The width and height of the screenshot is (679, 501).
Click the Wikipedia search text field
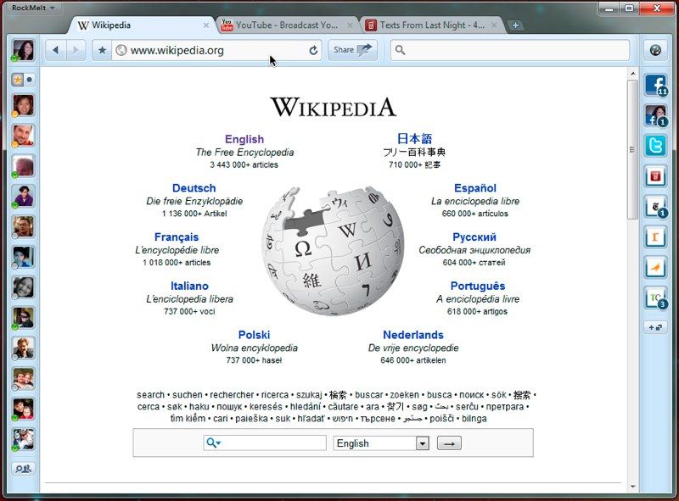tap(265, 443)
